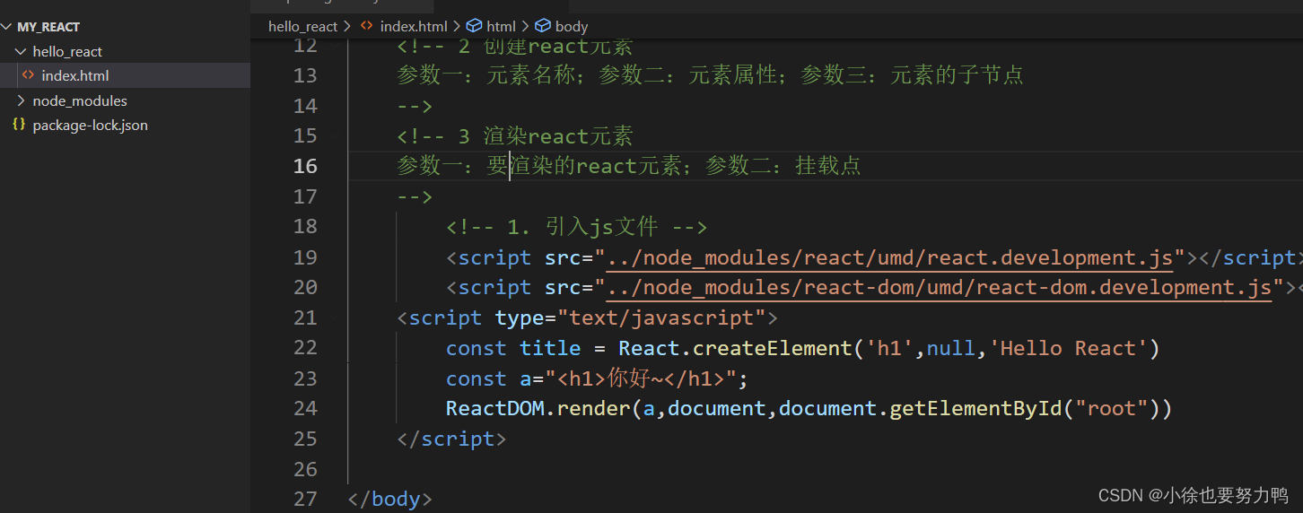Click line number 27 in the gutter
This screenshot has width=1303, height=513.
(305, 499)
